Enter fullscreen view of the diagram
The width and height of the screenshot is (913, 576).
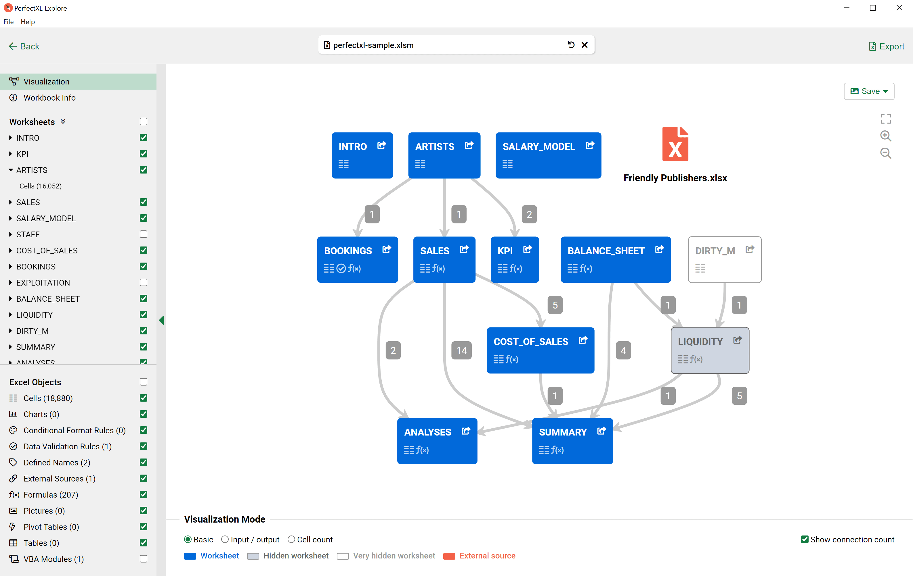click(886, 119)
